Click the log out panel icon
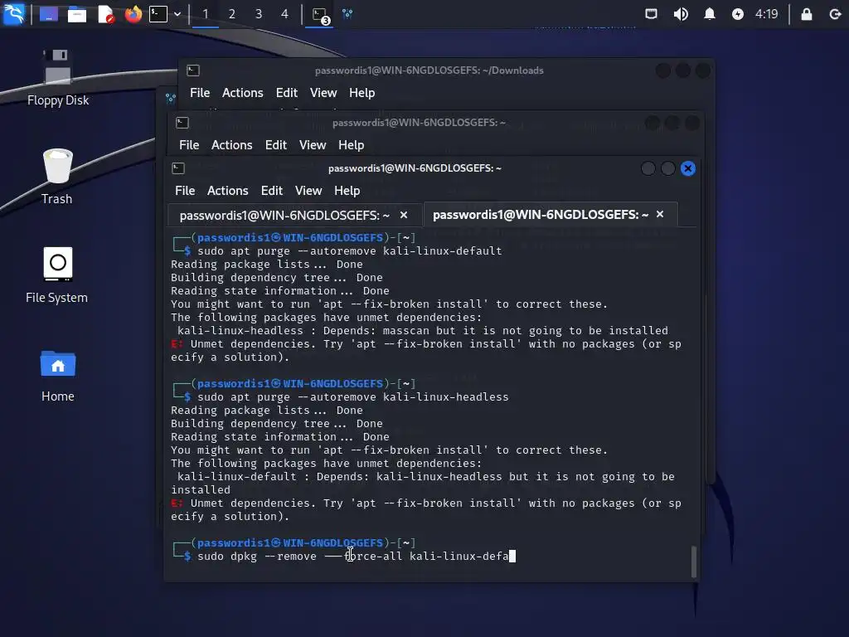Screen dimensions: 849x637 (x=835, y=14)
